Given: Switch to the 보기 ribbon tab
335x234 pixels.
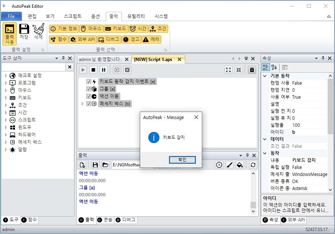Looking at the screenshot, I should click(50, 16).
